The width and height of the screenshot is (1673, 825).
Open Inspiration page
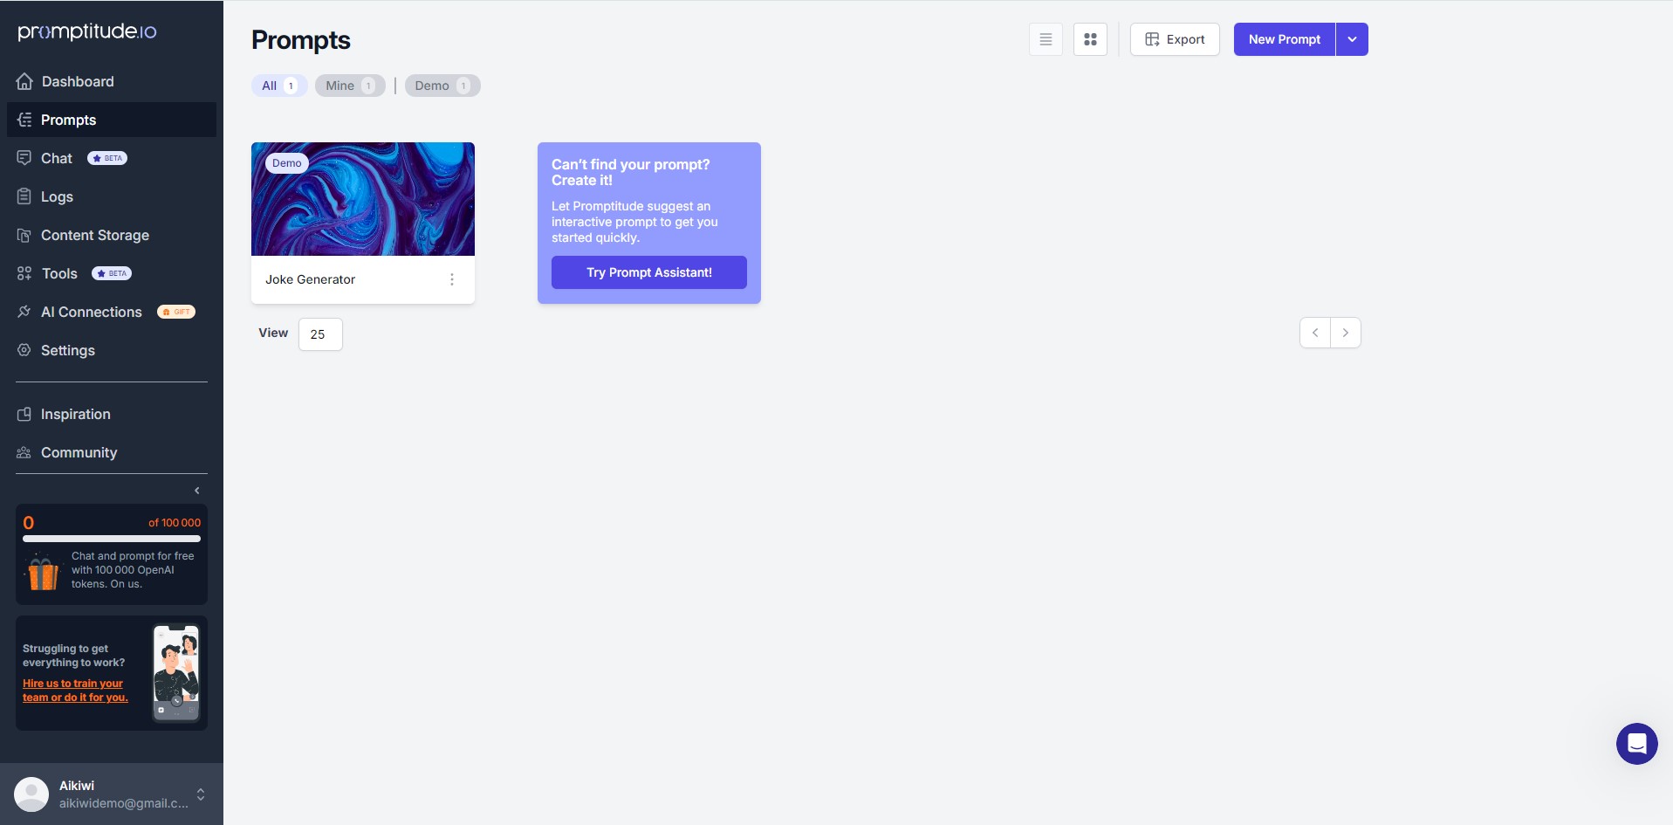tap(112, 414)
